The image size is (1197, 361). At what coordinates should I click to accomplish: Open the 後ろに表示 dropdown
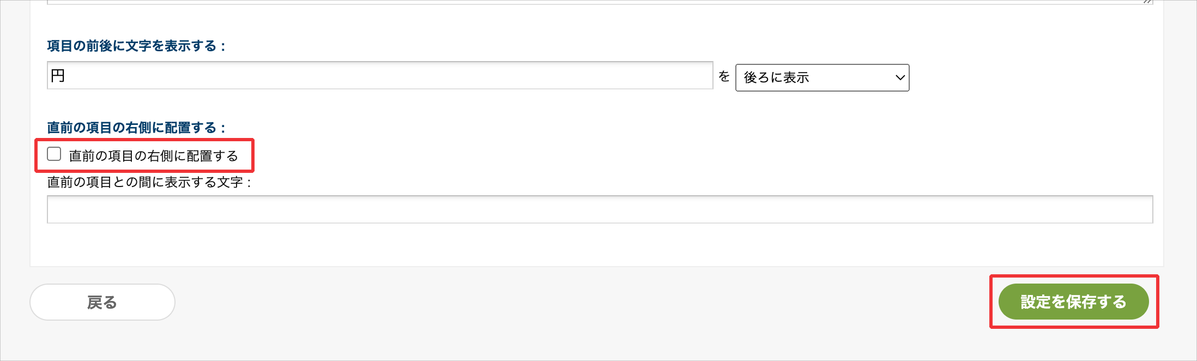click(x=821, y=78)
